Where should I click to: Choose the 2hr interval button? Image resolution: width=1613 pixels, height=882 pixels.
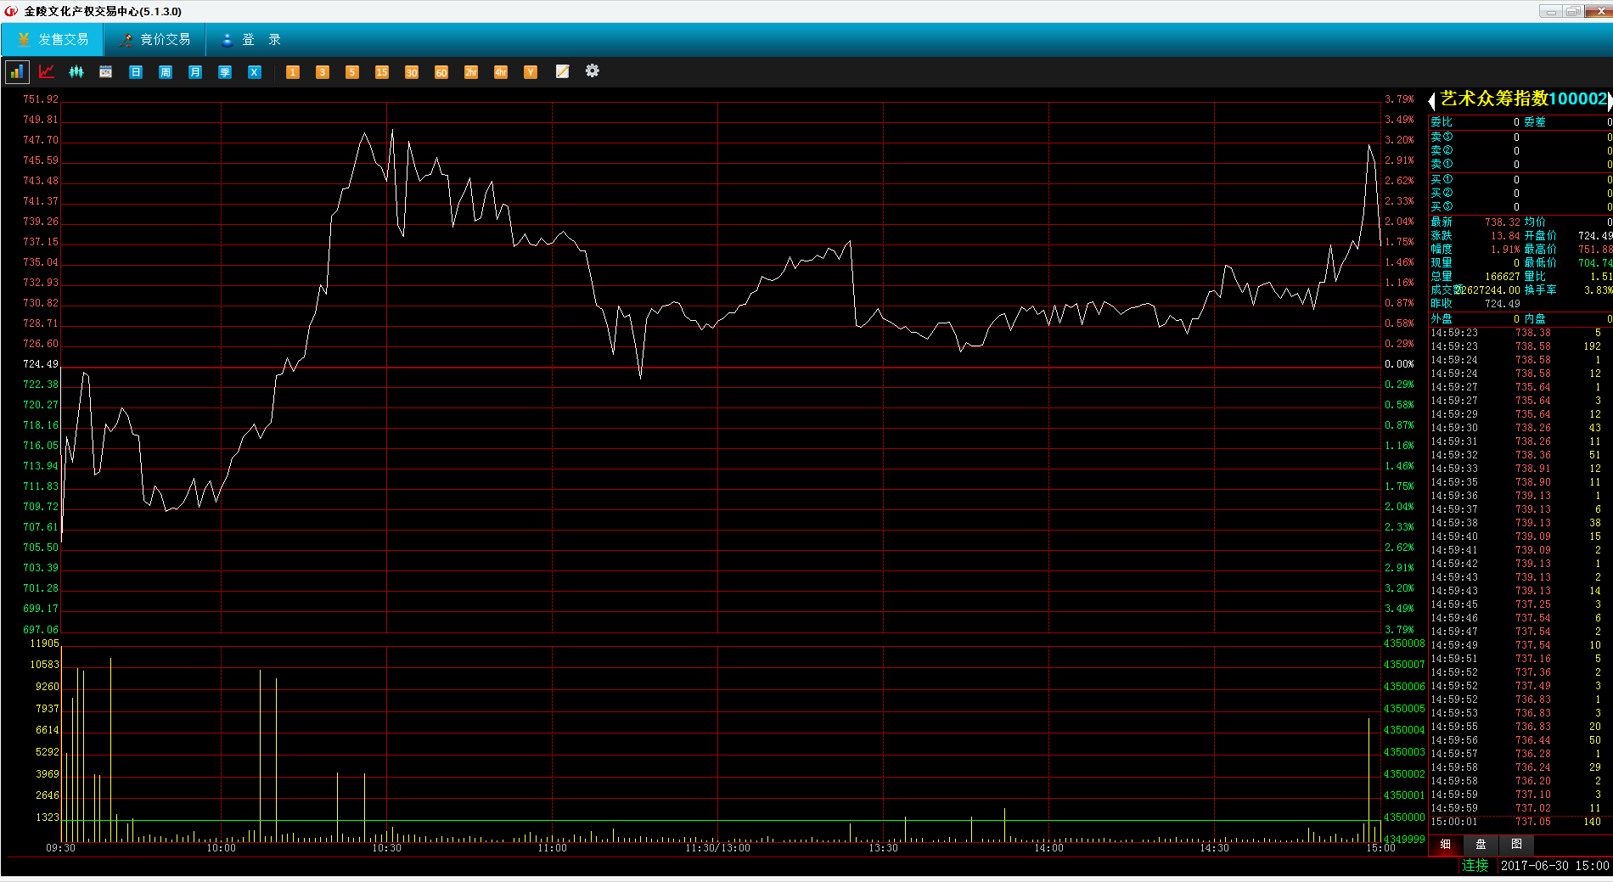[471, 72]
